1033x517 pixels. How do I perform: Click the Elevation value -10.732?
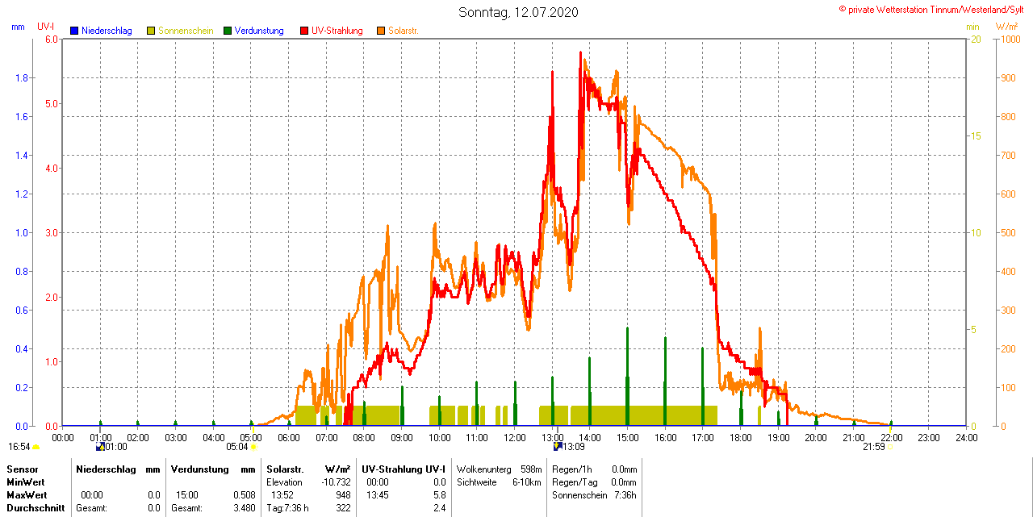336,482
